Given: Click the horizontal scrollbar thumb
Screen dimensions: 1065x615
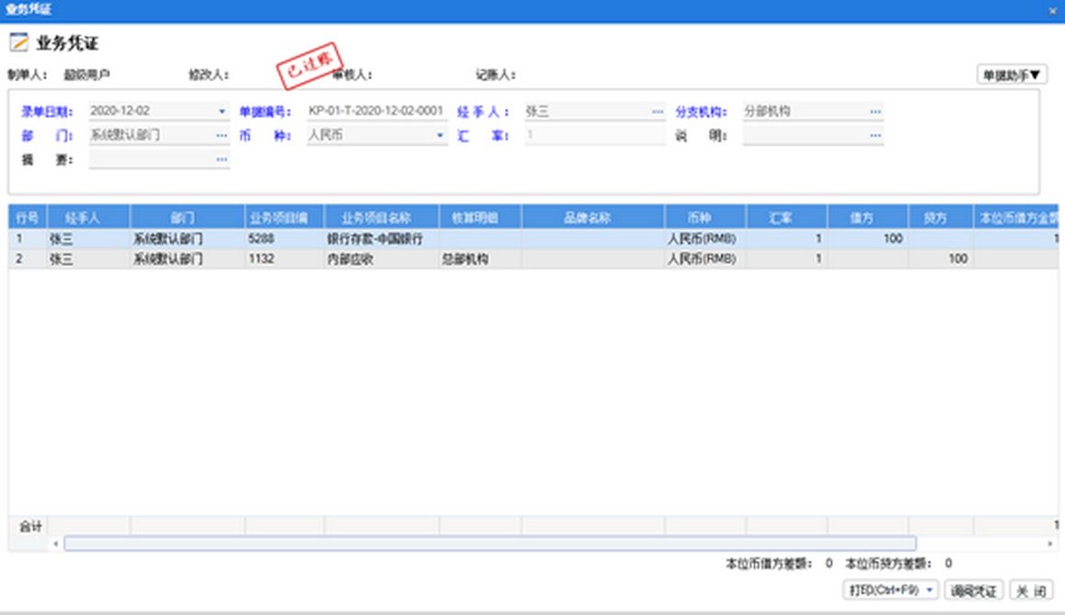Looking at the screenshot, I should (x=489, y=544).
